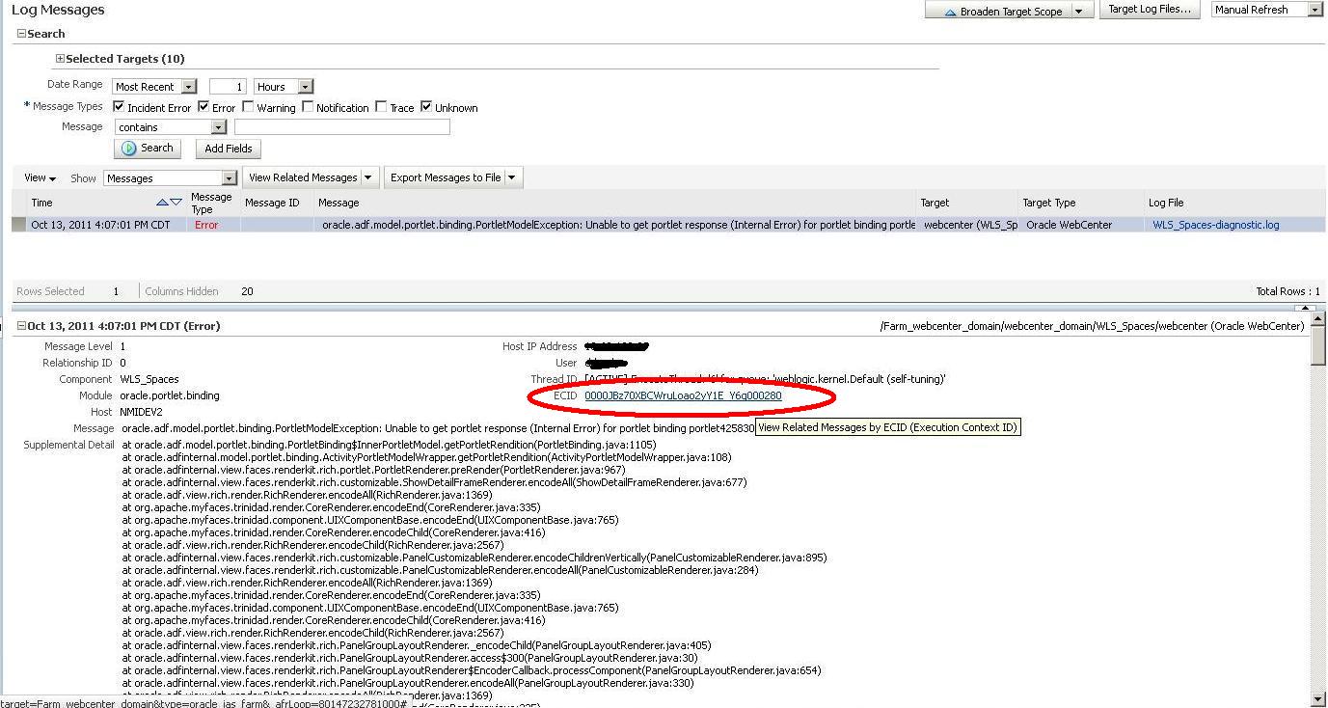Click the green Search arrow icon
The height and width of the screenshot is (708, 1328).
pos(130,149)
